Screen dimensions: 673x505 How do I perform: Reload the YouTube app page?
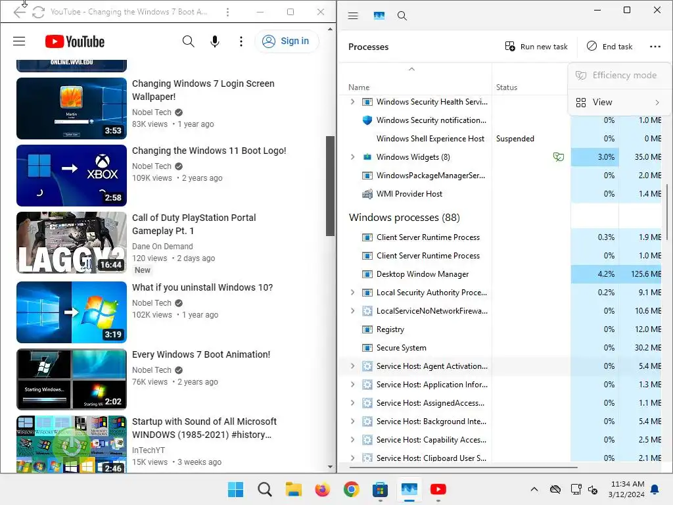[x=38, y=12]
